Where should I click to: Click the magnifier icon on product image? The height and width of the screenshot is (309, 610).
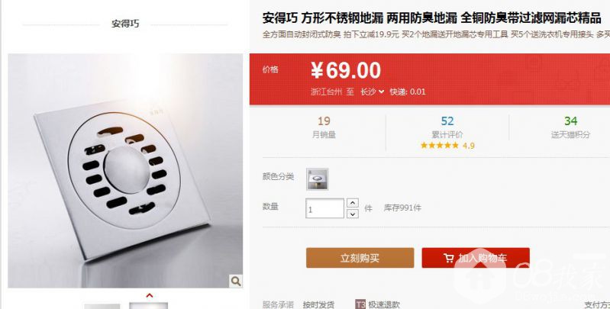coord(236,281)
